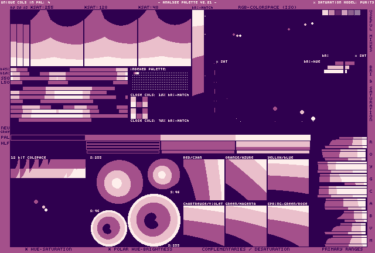Click the 'V' primary range letter
The image size is (375, 253).
pos(371,228)
